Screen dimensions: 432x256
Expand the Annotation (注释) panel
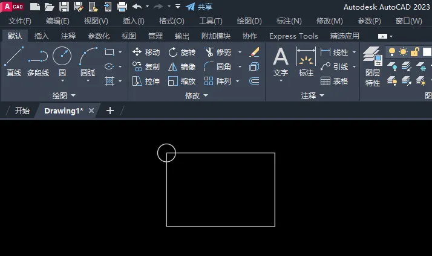point(312,95)
